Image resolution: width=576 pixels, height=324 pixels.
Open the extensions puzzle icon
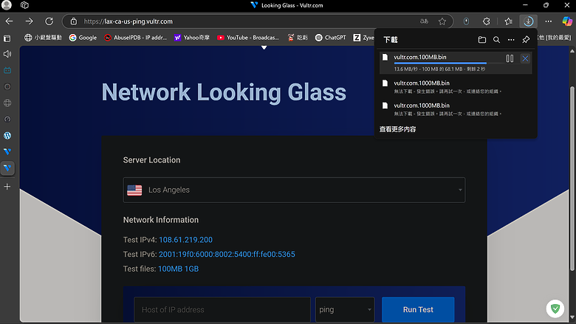pos(487,21)
